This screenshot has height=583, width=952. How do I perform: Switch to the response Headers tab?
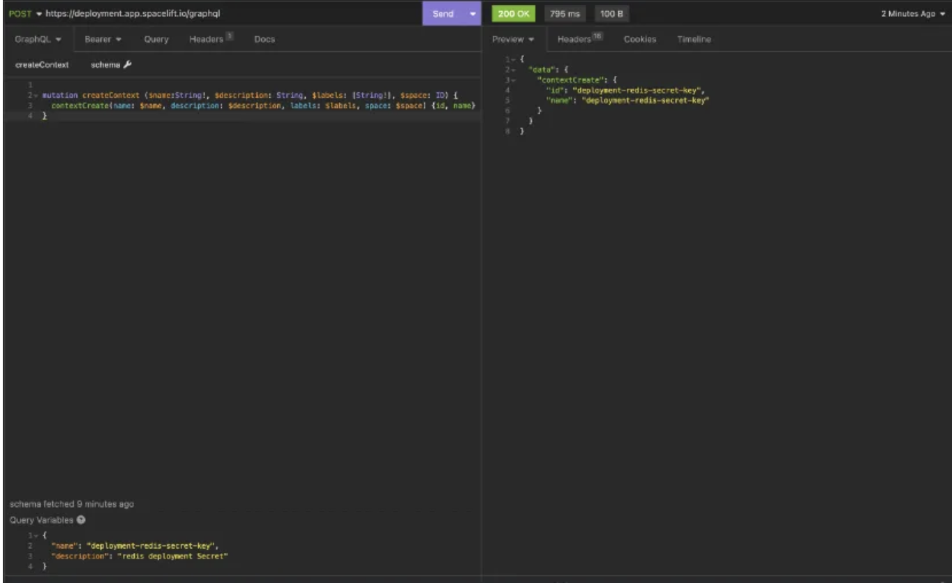point(579,39)
